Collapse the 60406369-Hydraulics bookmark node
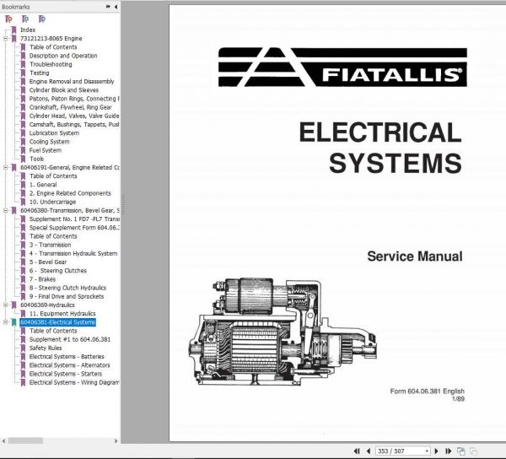 5,305
